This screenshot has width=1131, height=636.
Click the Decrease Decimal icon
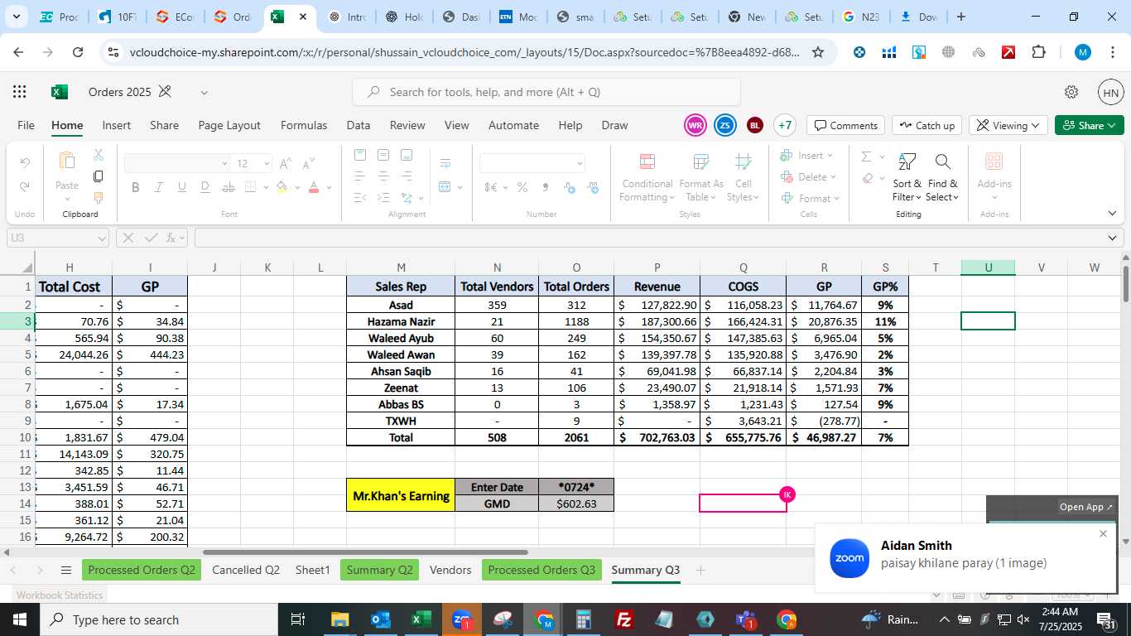[593, 187]
